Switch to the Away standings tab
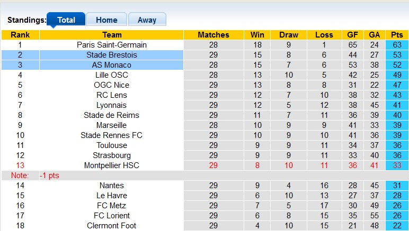The image size is (409, 231). pos(147,20)
